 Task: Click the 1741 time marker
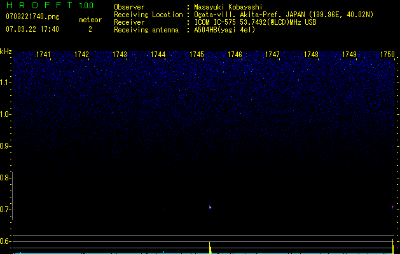click(44, 55)
